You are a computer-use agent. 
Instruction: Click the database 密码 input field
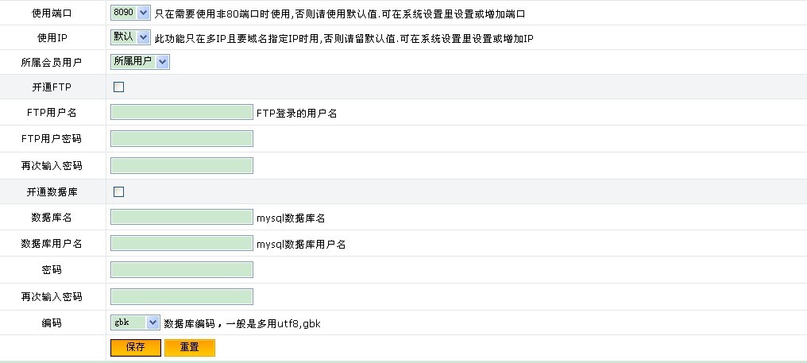point(182,270)
